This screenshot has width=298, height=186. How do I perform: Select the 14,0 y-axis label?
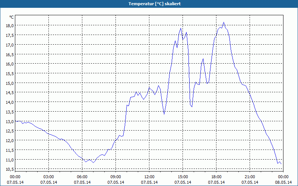coord(10,102)
